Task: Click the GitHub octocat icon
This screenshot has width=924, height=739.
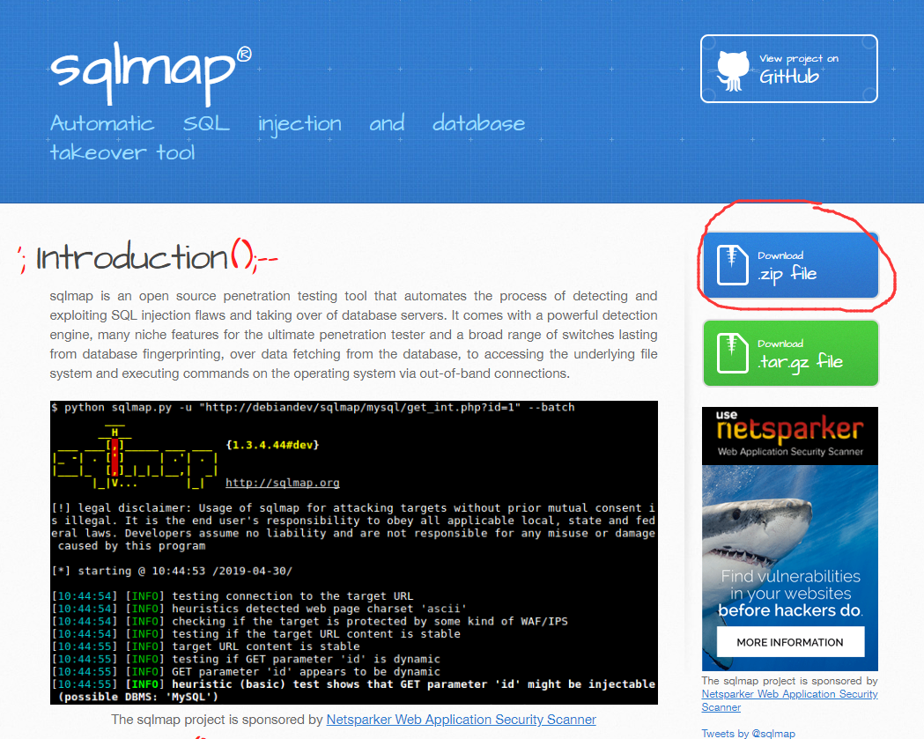Action: 733,71
